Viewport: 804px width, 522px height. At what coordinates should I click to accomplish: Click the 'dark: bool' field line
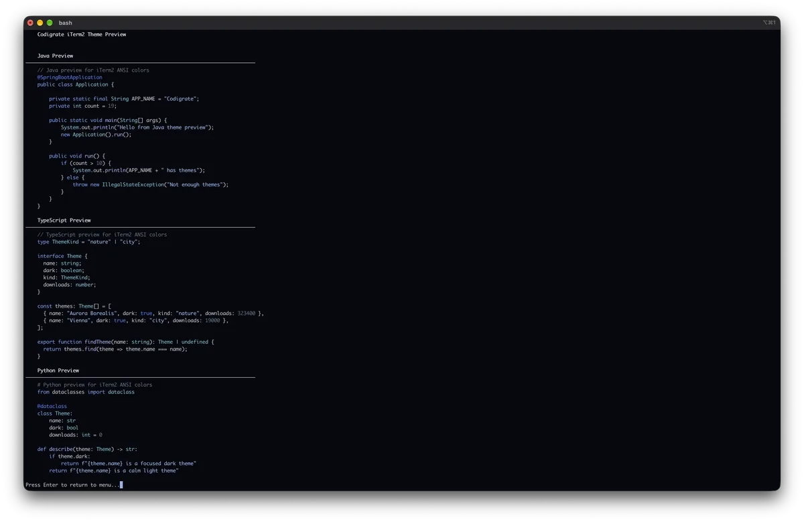(x=64, y=428)
